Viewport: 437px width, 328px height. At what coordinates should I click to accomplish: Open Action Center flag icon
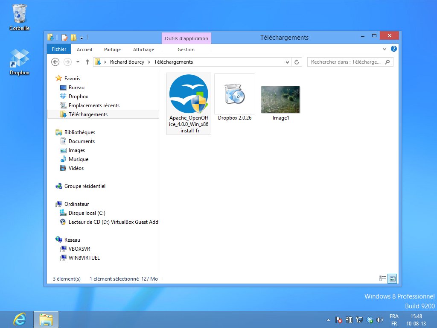tap(338, 320)
